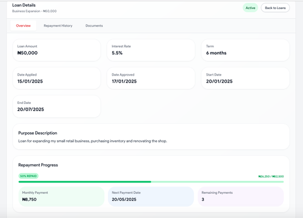303x218 pixels.
Task: Click the End Date 20/07/2025 value
Action: pos(30,109)
